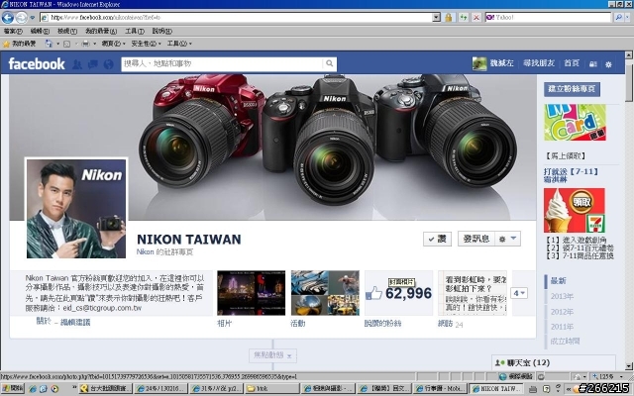Go back with the browser Back arrow
634x396 pixels.
click(8, 18)
